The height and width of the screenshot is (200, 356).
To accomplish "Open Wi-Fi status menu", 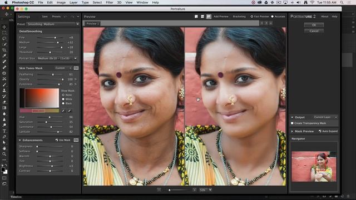I will [x=312, y=2].
